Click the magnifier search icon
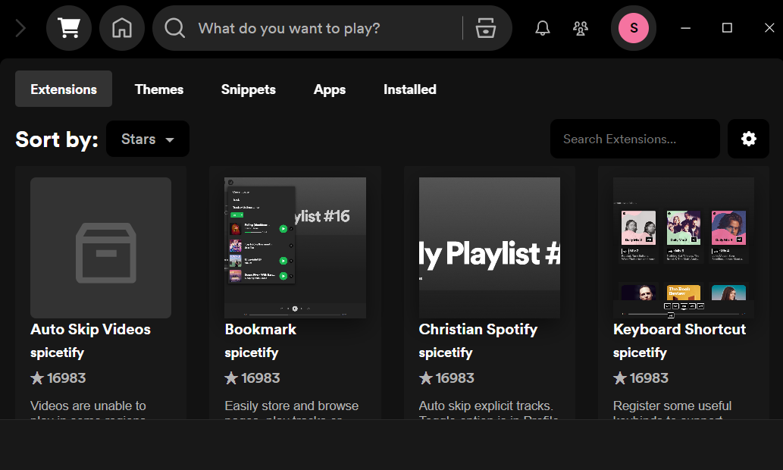783x470 pixels. click(x=175, y=28)
